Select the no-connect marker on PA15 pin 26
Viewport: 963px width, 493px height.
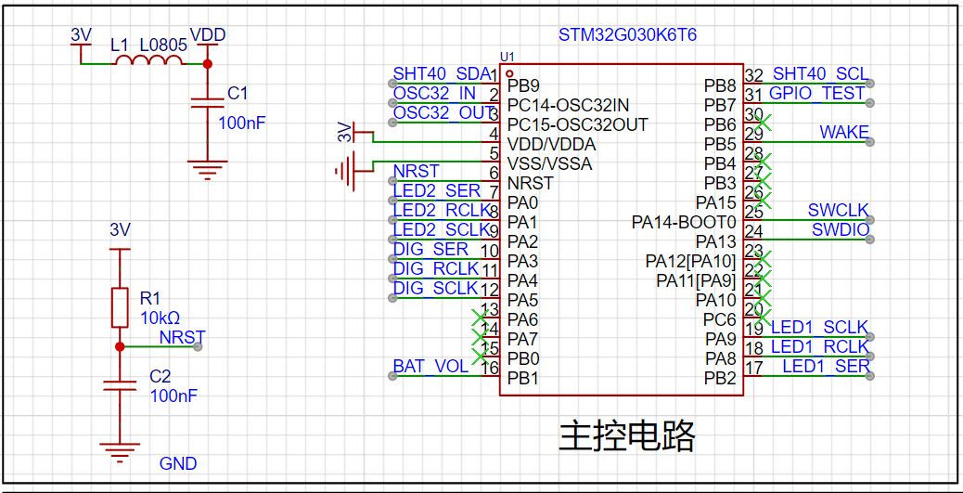click(763, 200)
